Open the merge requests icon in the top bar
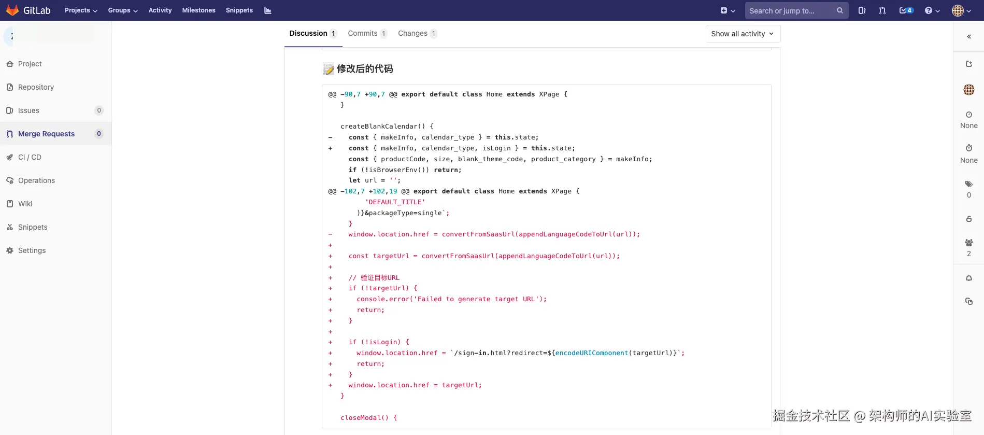The width and height of the screenshot is (984, 435). [x=882, y=10]
